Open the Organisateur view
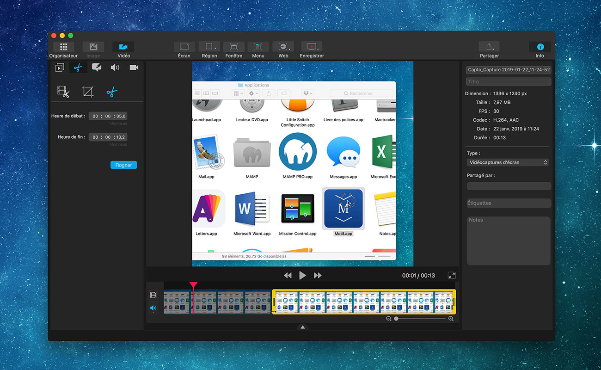 [63, 47]
